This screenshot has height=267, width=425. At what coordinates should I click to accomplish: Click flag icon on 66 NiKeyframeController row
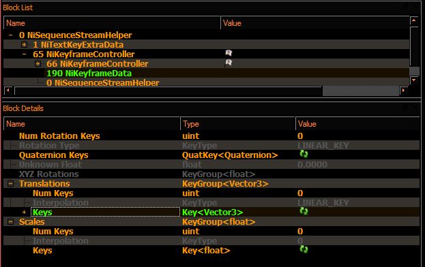[x=229, y=63]
